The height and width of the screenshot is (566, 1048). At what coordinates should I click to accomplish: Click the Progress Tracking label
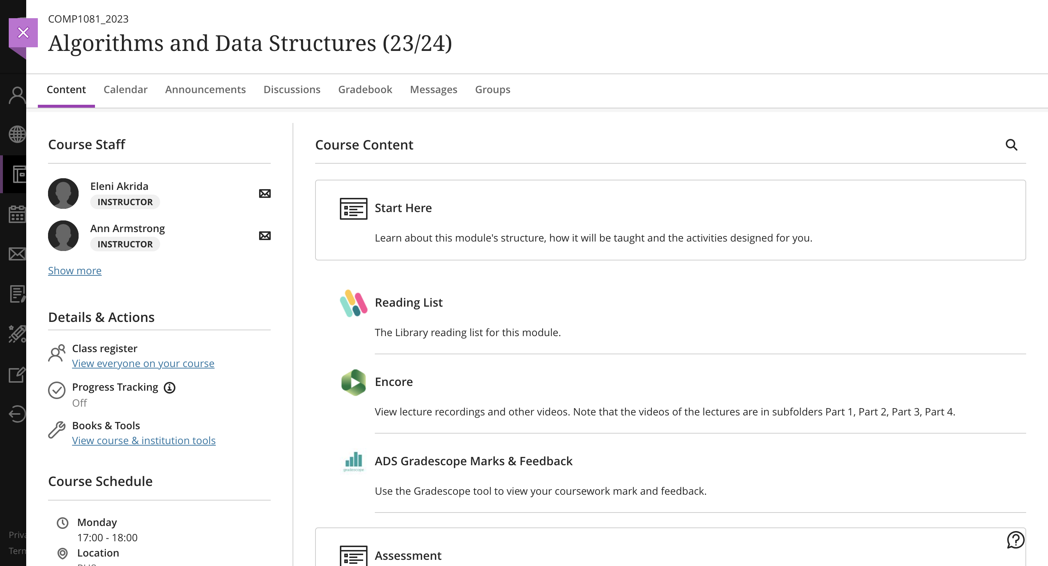[115, 387]
